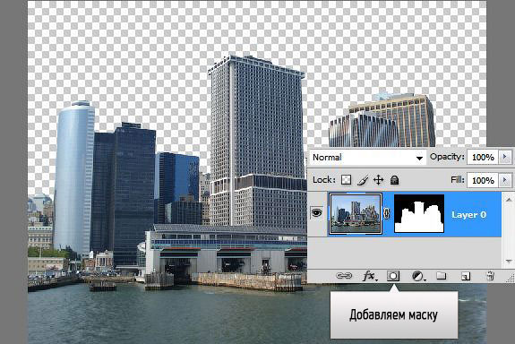
Task: Open the layer styles fx menu
Action: (x=370, y=276)
